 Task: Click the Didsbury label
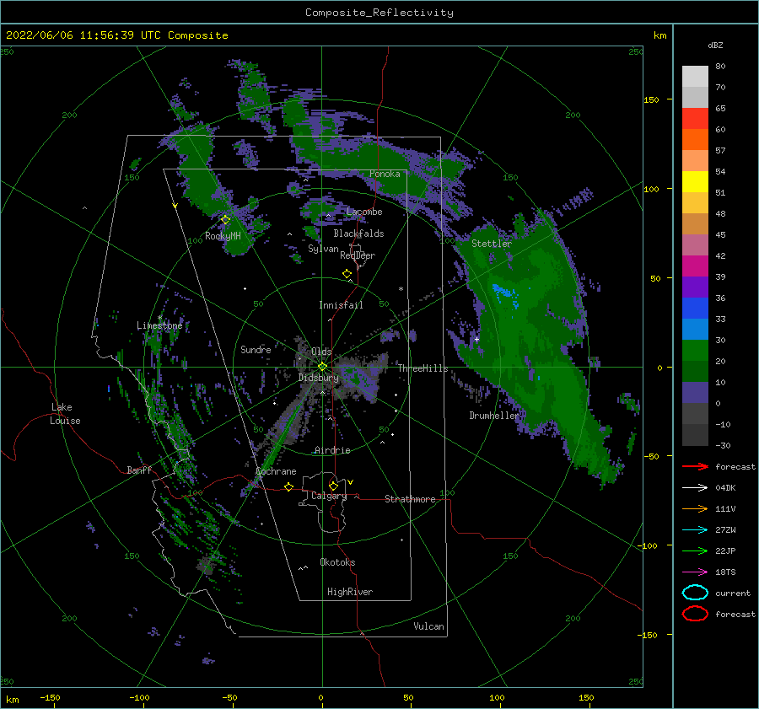point(319,378)
